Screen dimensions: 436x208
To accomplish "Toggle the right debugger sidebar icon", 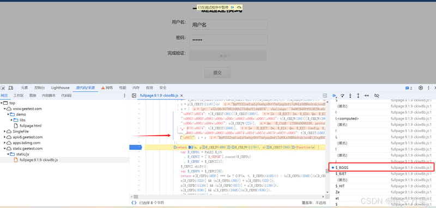I will 324,96.
